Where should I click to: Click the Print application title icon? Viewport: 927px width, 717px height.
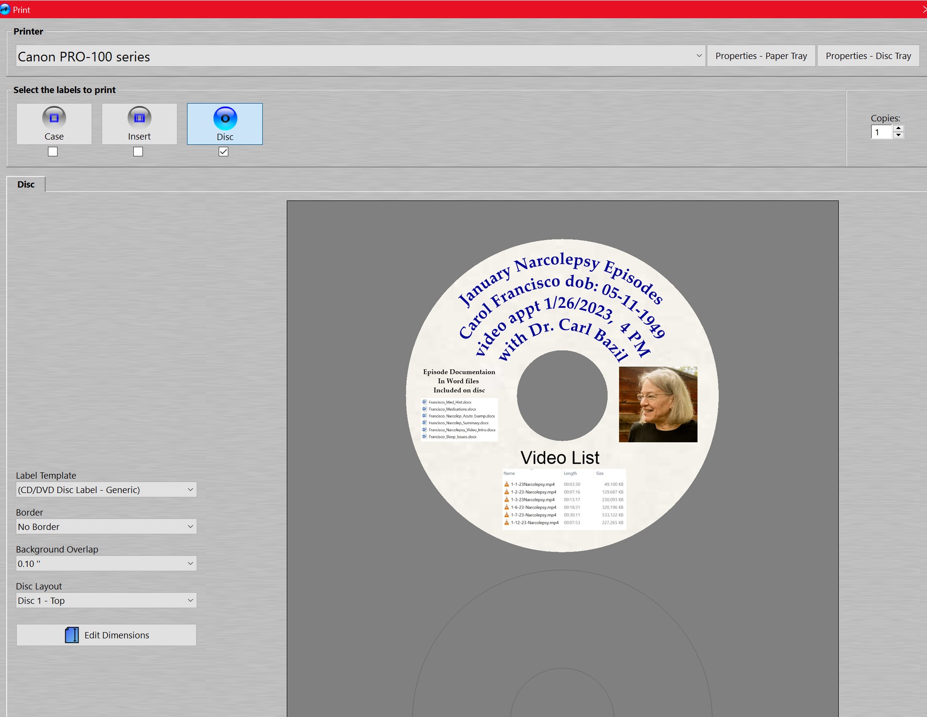tap(6, 9)
